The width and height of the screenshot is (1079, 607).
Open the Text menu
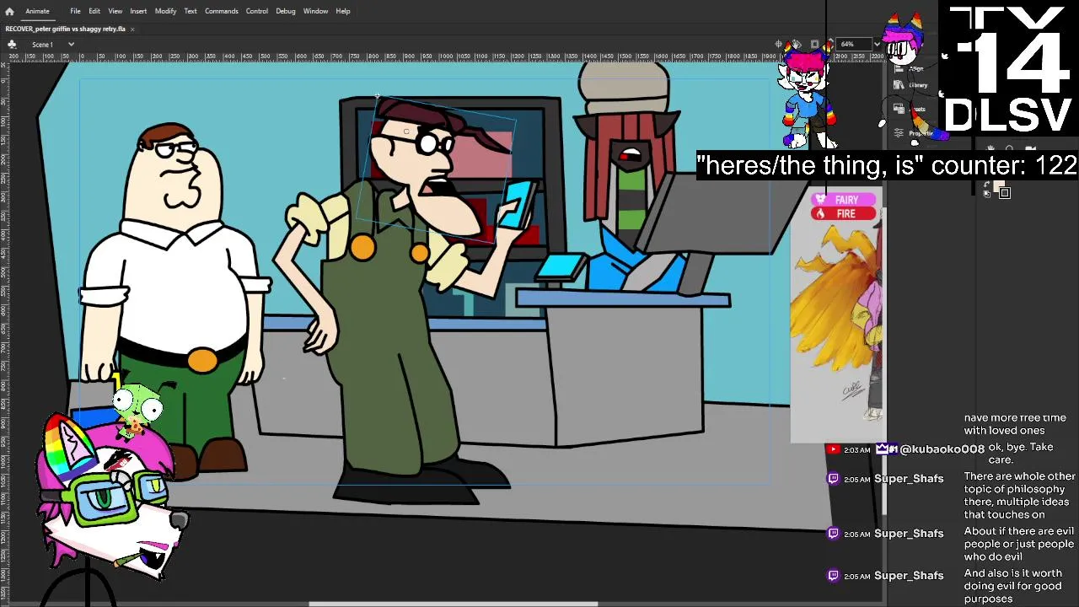[x=191, y=11]
